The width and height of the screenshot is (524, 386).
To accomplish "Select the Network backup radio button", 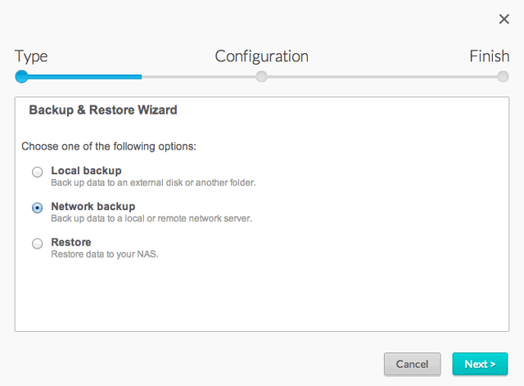I will point(37,209).
